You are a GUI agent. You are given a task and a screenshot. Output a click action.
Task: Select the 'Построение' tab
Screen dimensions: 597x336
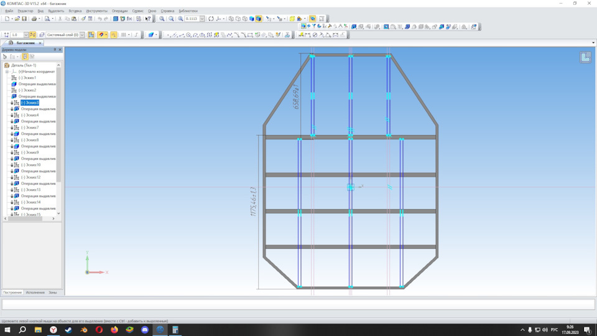12,292
